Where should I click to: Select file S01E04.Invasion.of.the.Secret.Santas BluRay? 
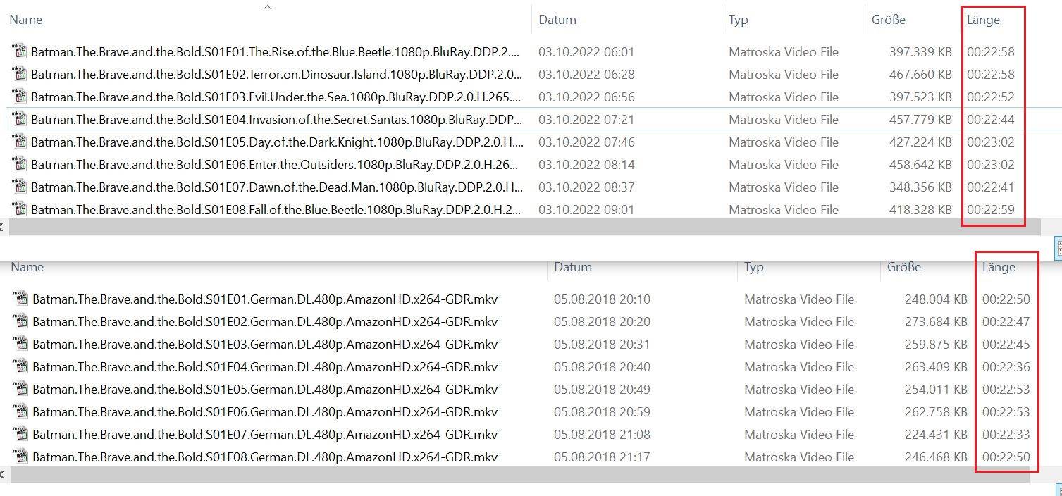point(276,119)
